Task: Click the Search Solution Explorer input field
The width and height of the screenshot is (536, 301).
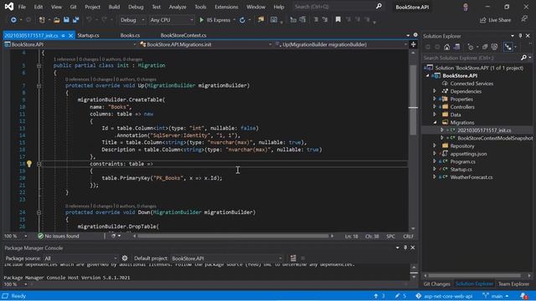Action: (471, 58)
